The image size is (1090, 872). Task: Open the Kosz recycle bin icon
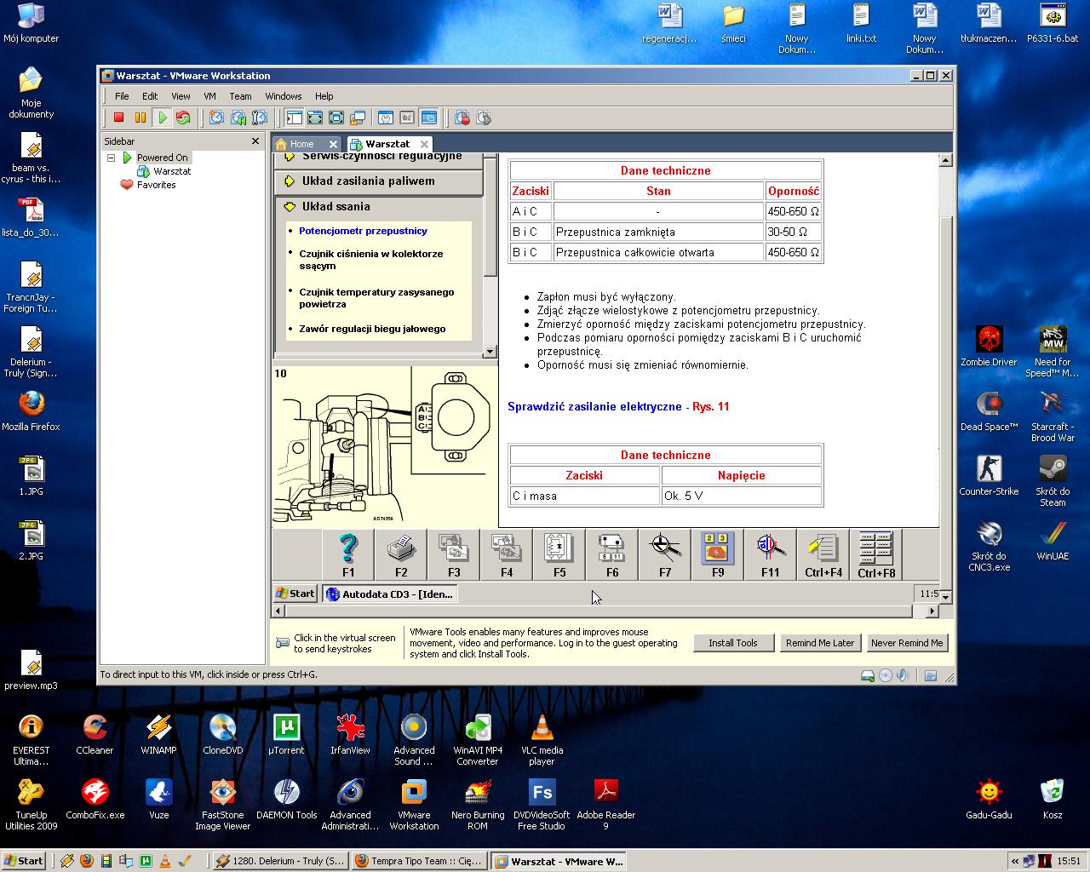coord(1053,799)
